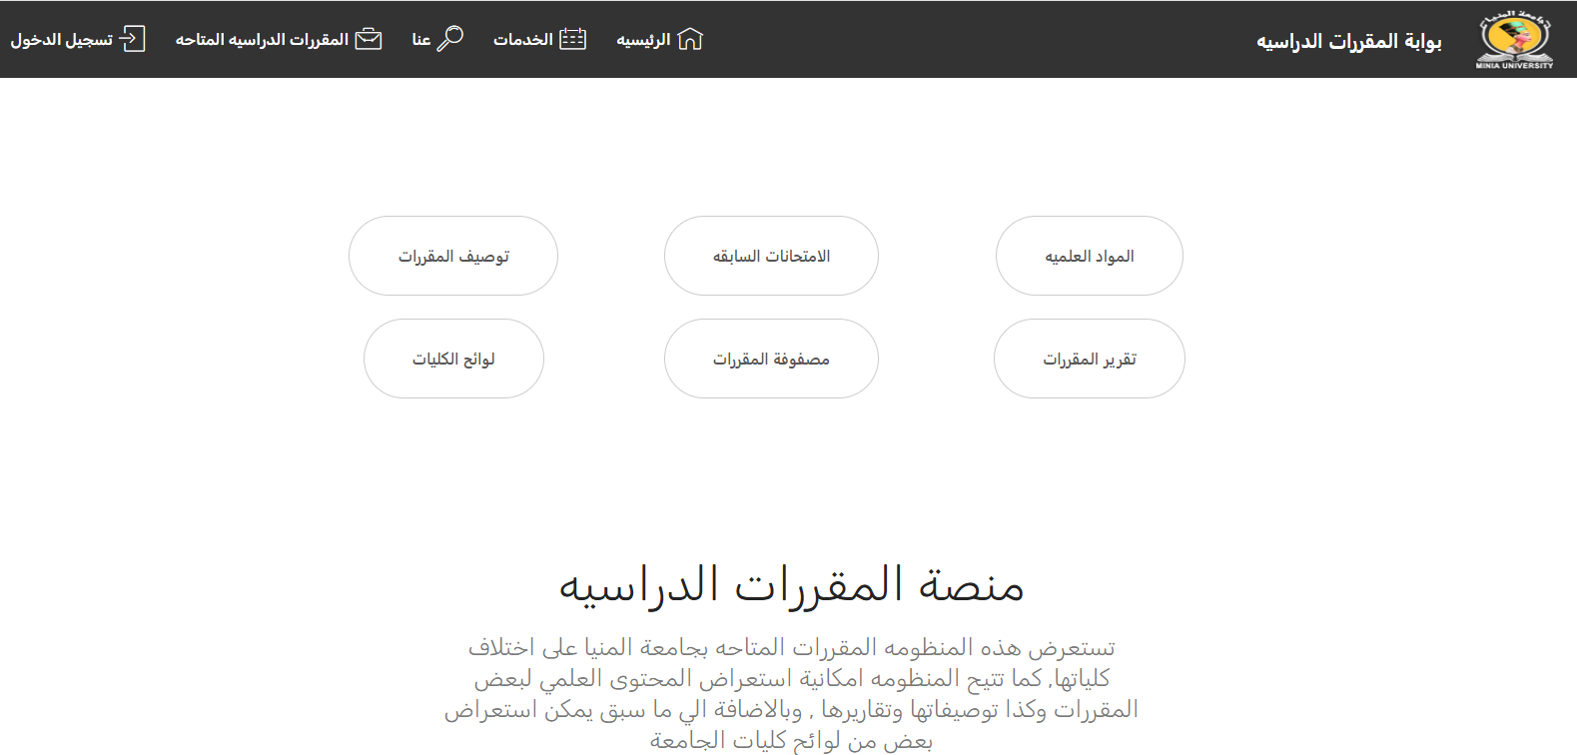The width and height of the screenshot is (1577, 755).
Task: Open المقررات الدراسيه المتاحه menu label
Action: tap(262, 40)
